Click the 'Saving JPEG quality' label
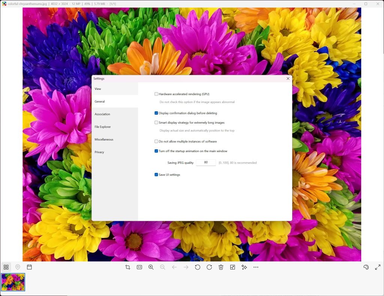This screenshot has width=384, height=296. tap(180, 163)
